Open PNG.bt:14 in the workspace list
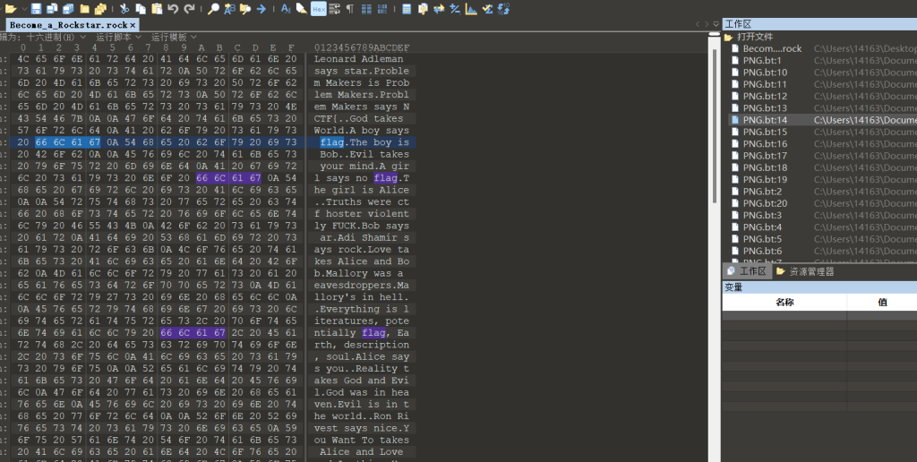917x462 pixels. [x=765, y=120]
